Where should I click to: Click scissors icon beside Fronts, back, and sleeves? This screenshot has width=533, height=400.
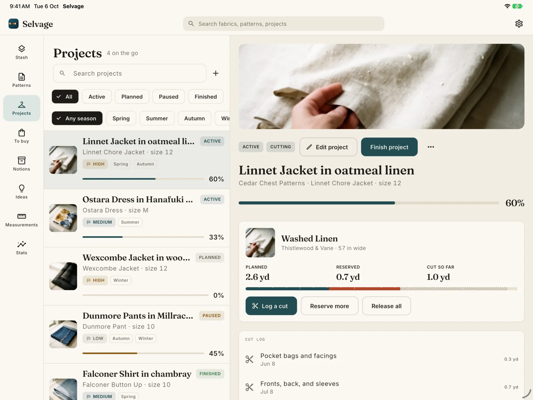tap(250, 387)
